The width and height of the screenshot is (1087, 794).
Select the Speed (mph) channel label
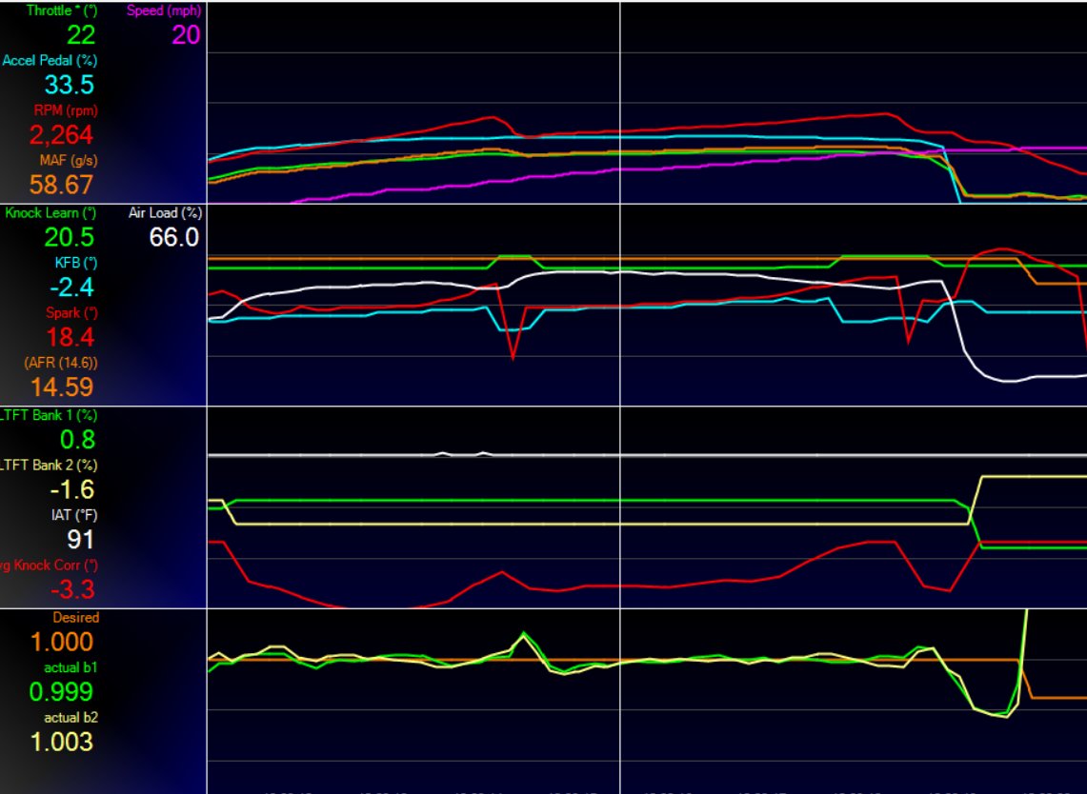pyautogui.click(x=164, y=11)
